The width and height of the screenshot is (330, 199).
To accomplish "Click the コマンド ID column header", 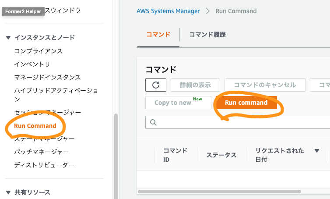I will click(x=175, y=155).
